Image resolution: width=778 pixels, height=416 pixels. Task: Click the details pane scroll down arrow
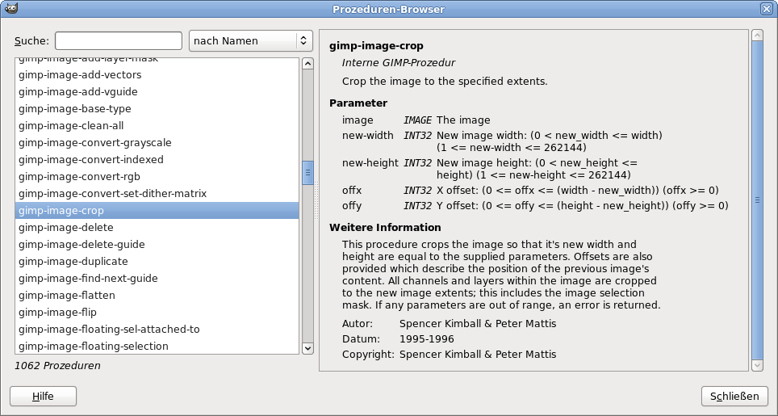point(757,365)
